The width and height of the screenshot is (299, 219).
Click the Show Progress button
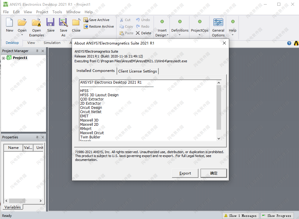point(277,216)
